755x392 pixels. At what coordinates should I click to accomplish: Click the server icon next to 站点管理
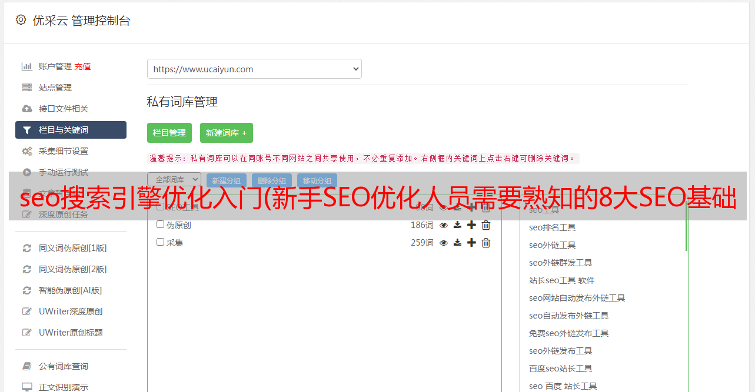(x=27, y=88)
